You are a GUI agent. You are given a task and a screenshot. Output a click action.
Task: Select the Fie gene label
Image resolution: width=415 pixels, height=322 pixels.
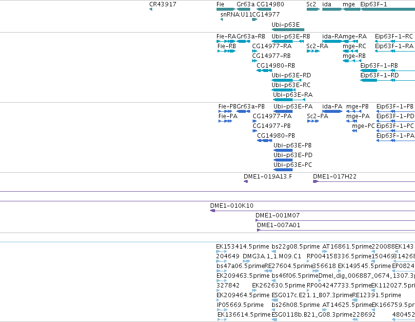pos(220,4)
